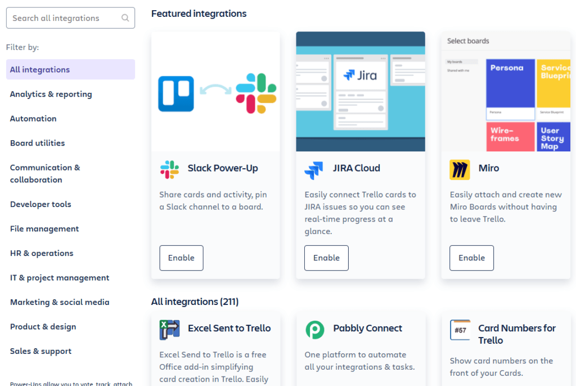
Task: Click the Trello logo in Slack banner
Action: [x=176, y=94]
